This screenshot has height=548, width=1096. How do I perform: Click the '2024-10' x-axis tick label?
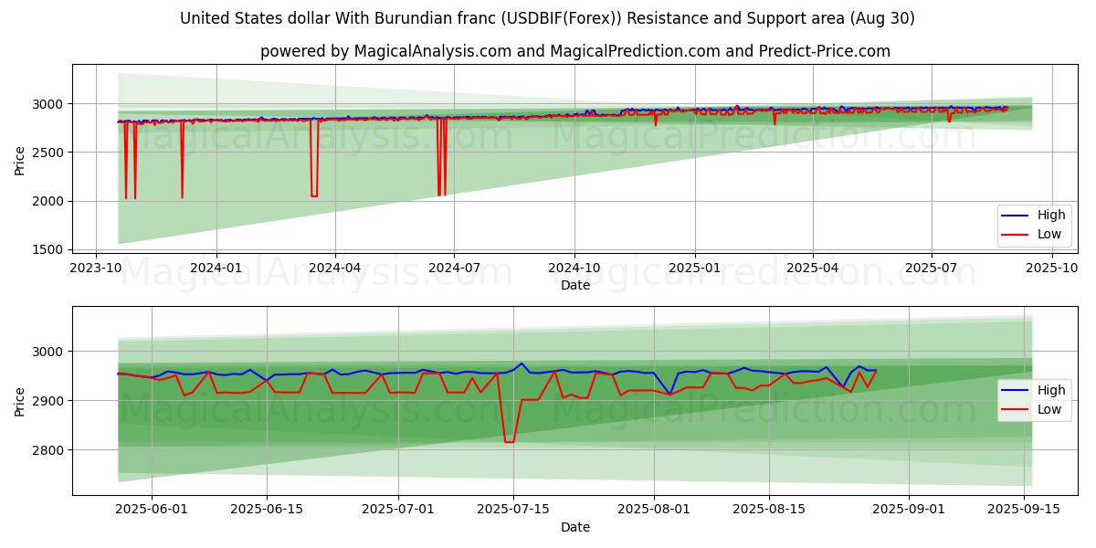pyautogui.click(x=574, y=268)
